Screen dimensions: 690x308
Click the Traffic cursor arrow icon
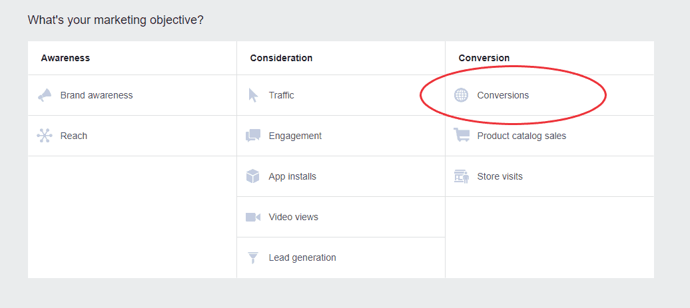click(x=253, y=95)
